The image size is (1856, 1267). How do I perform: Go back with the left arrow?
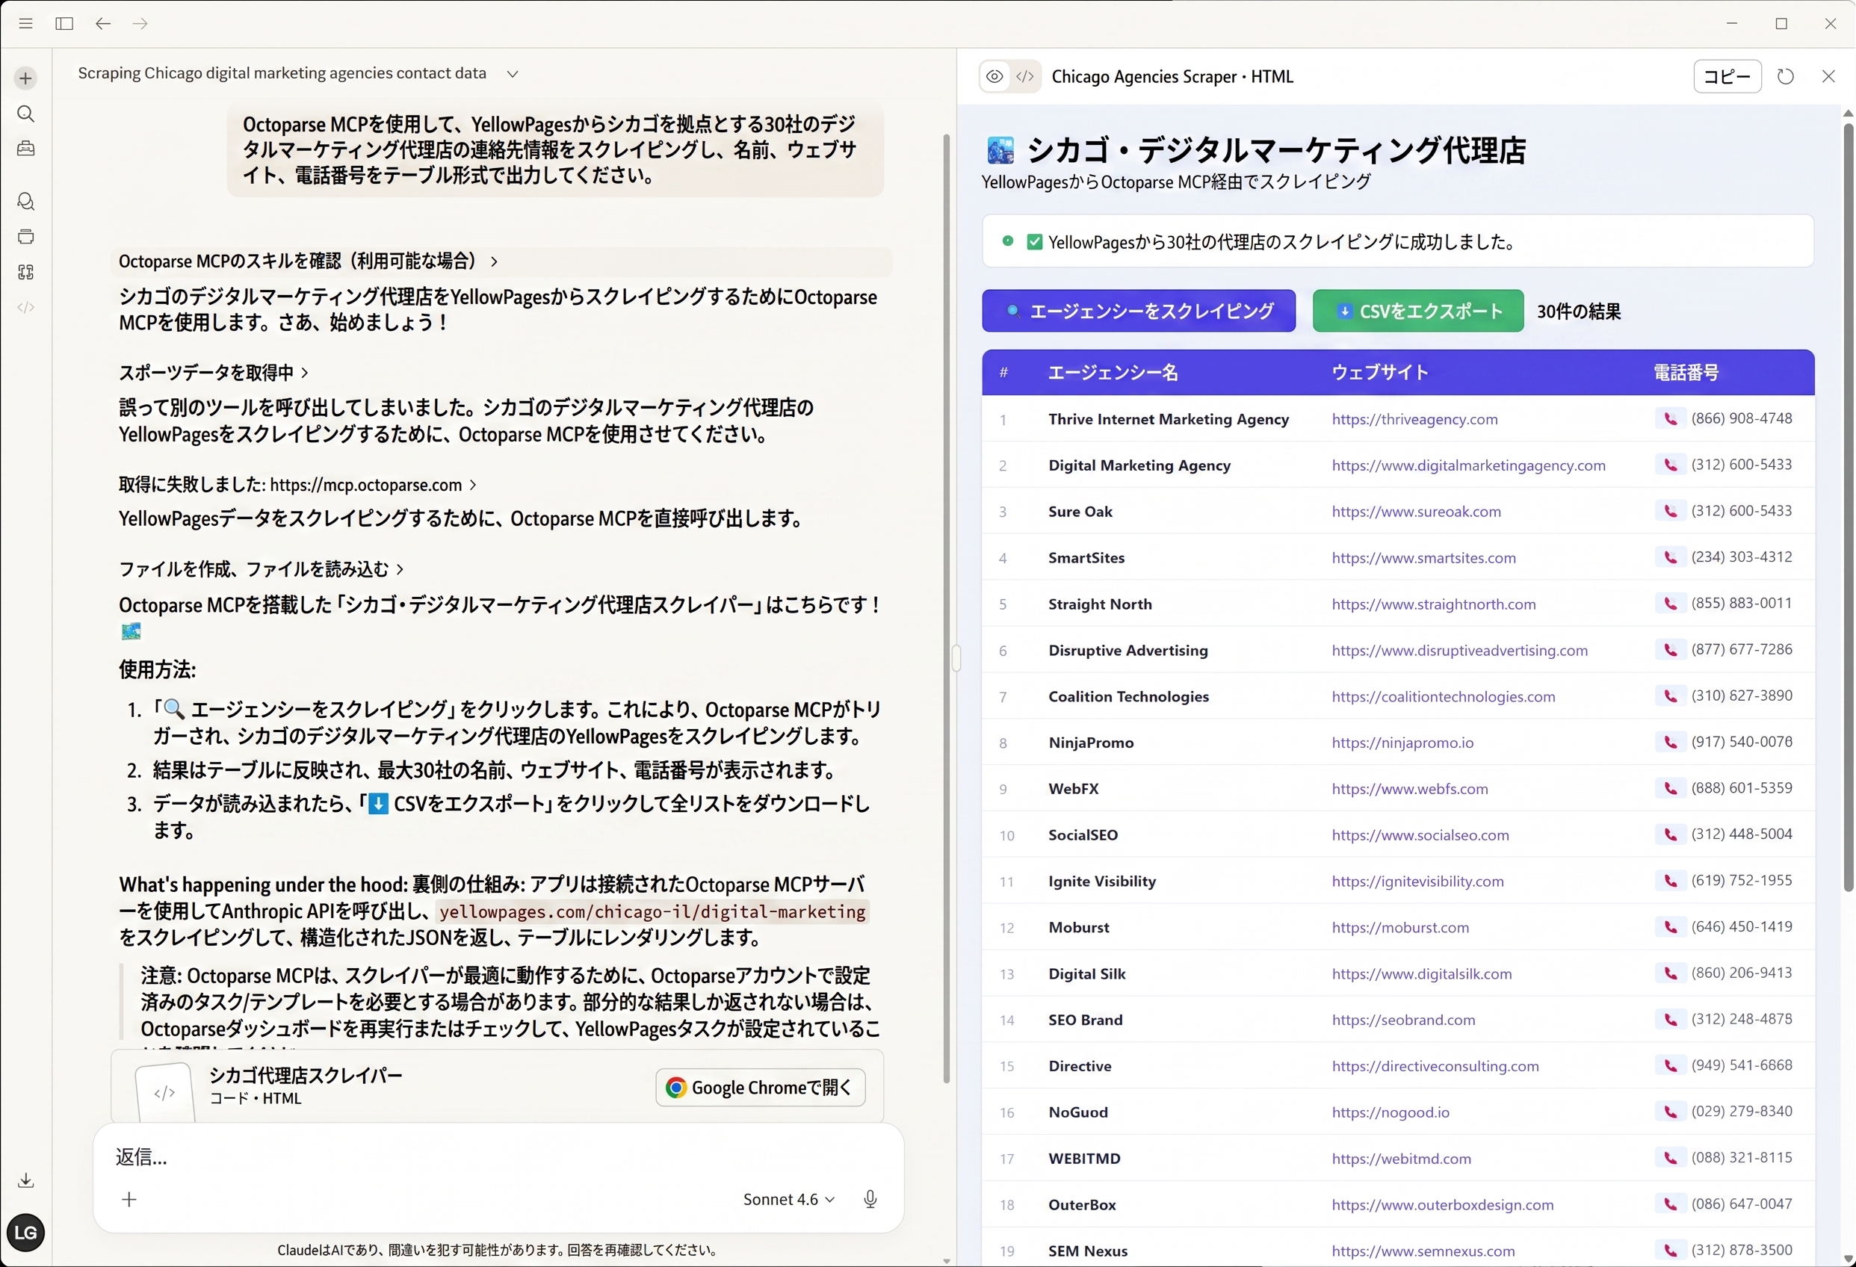click(x=103, y=24)
